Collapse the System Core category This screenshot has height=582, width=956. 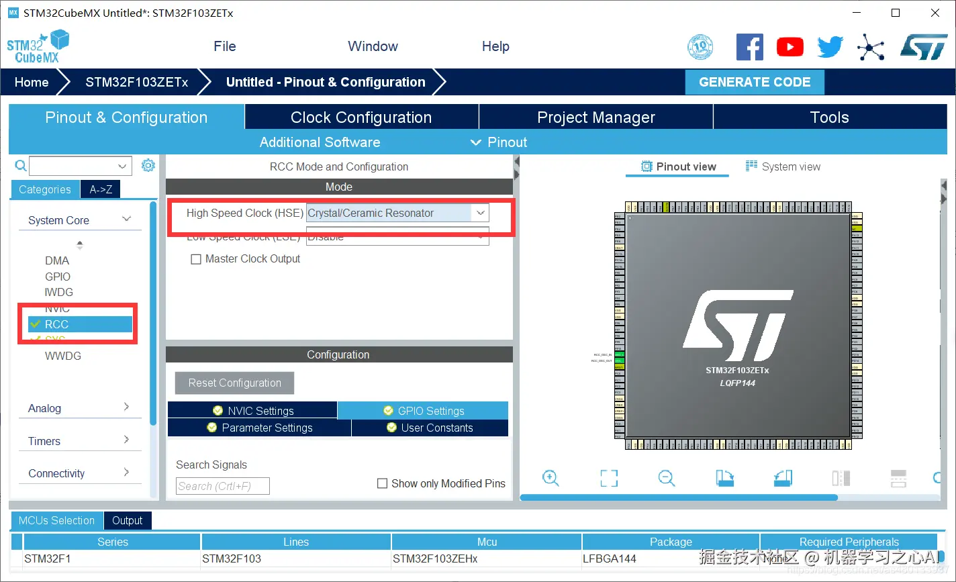pos(126,220)
